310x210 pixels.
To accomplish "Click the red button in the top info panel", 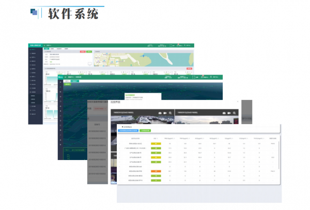I will click(x=82, y=51).
